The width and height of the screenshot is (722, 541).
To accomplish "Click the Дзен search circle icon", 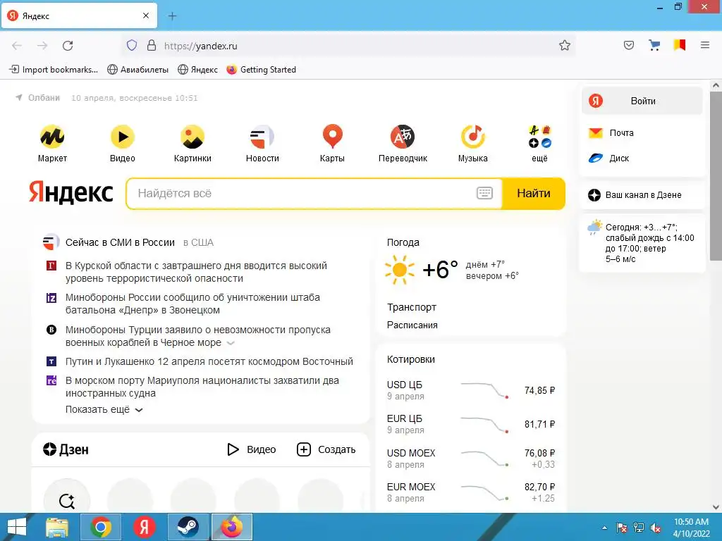I will [x=67, y=501].
